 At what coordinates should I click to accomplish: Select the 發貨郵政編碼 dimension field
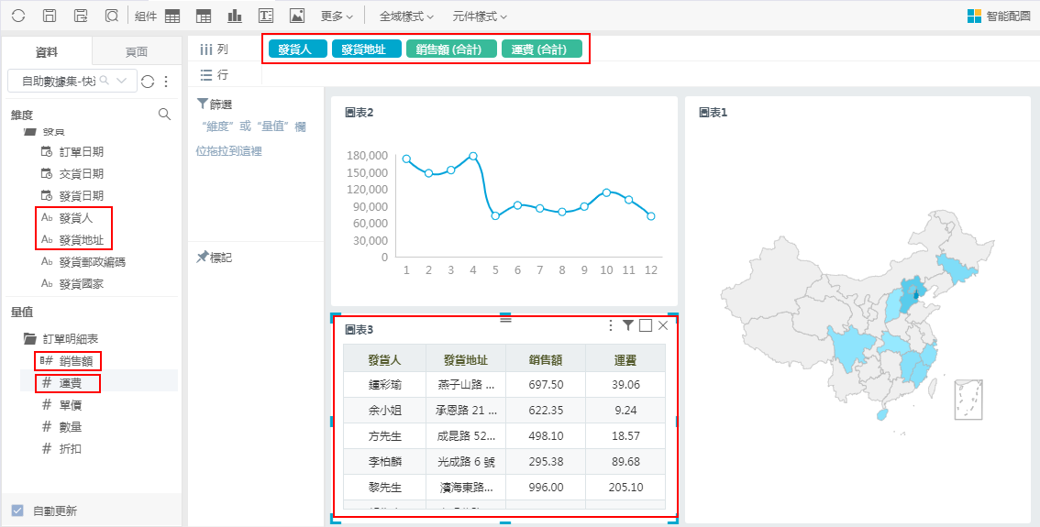(x=92, y=262)
